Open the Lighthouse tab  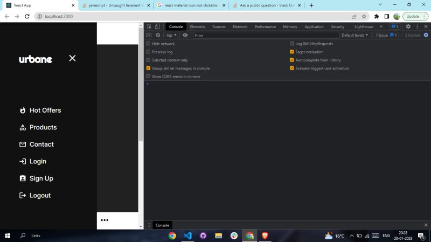(x=364, y=26)
